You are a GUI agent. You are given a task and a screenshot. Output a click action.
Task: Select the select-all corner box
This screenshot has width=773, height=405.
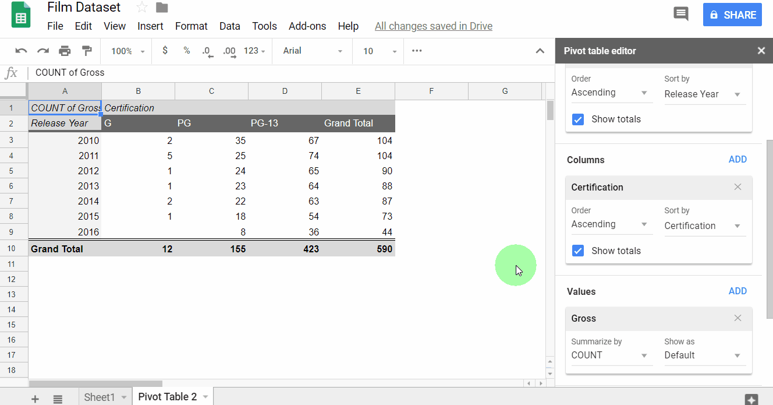[13, 90]
